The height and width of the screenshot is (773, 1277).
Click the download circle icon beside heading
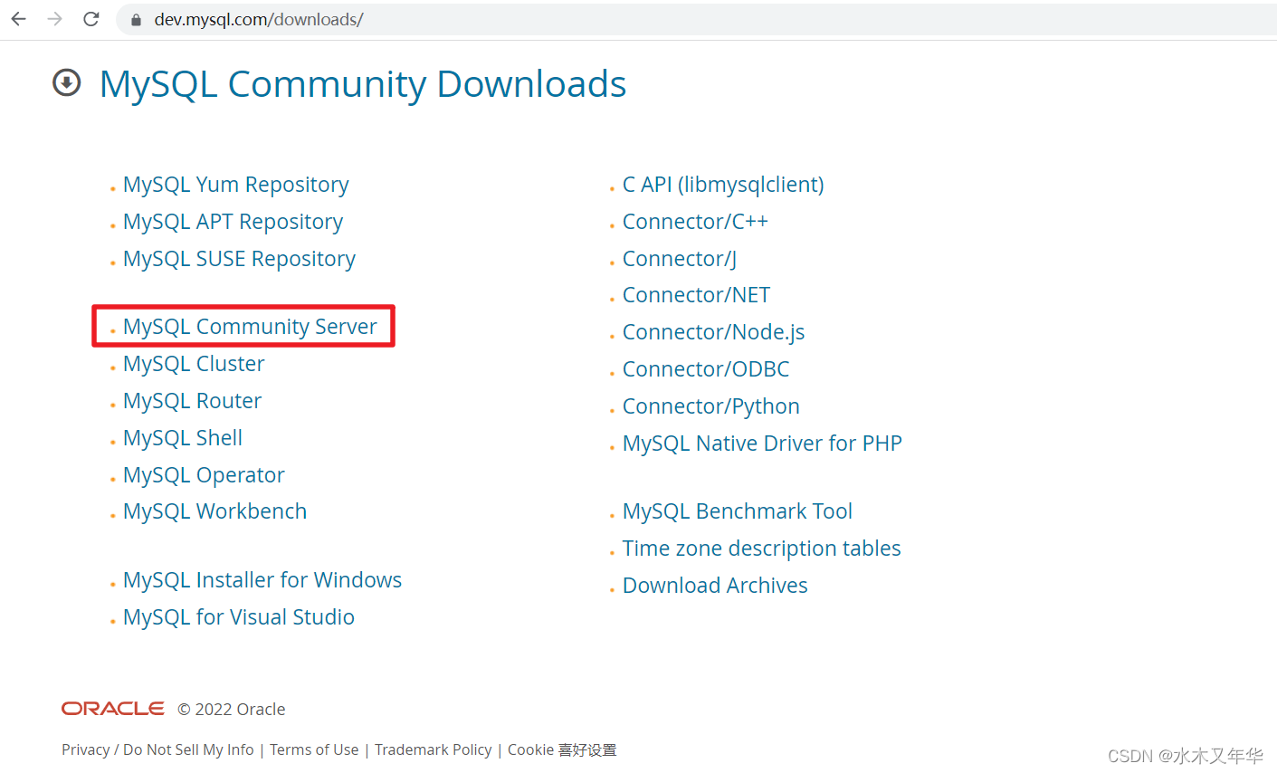[66, 82]
